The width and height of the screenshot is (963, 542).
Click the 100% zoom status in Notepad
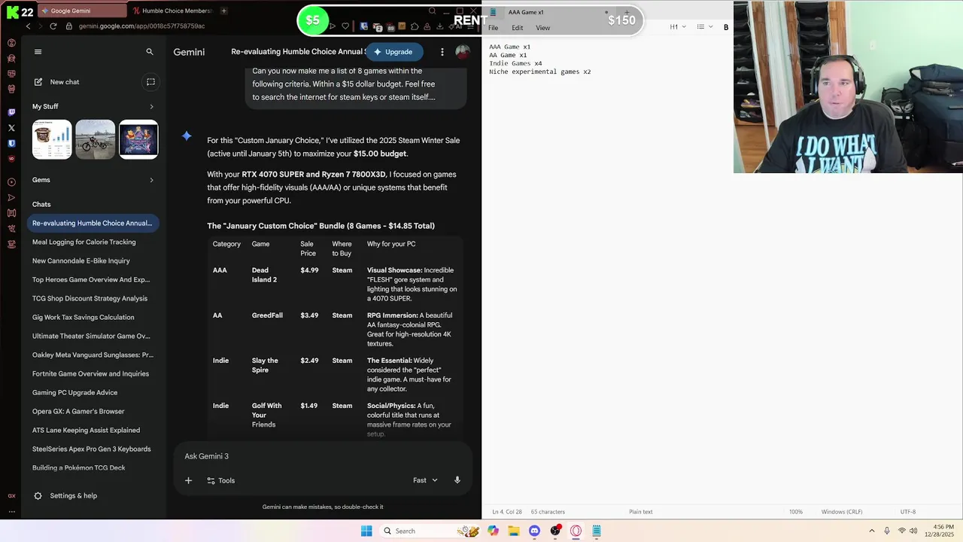[796, 512]
